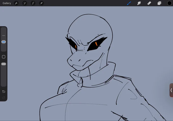Expand the side panel chevron tab
The width and height of the screenshot is (173, 121).
pyautogui.click(x=171, y=90)
